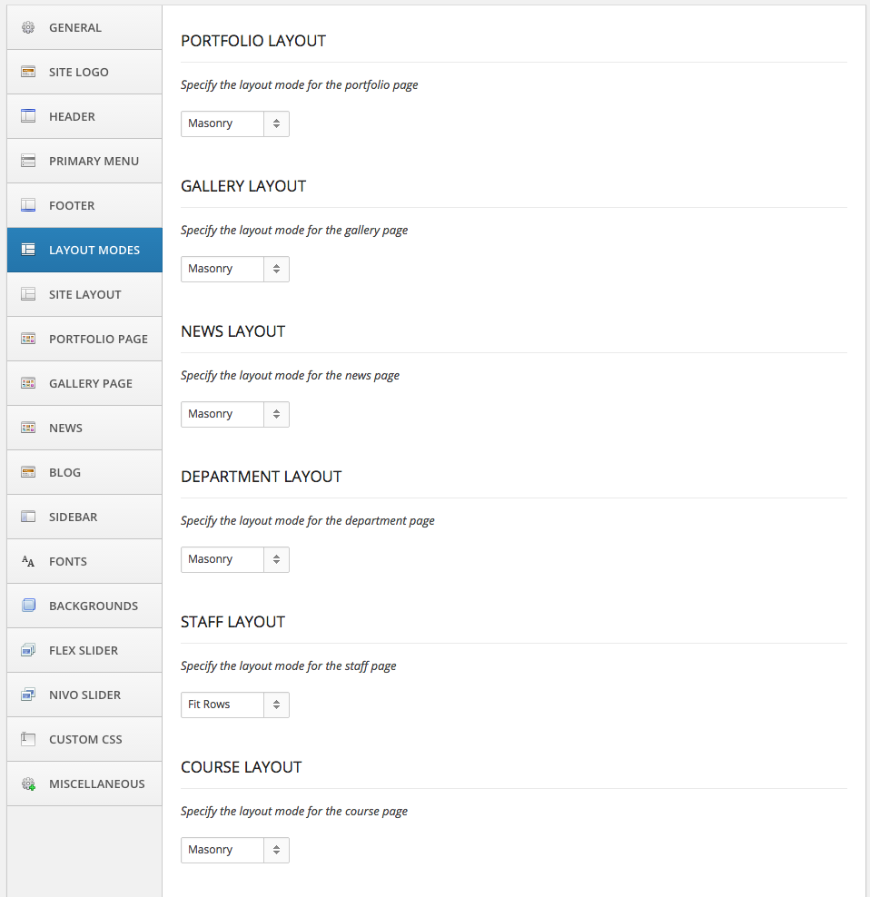This screenshot has height=897, width=870.
Task: Select the Primary Menu sidebar entry
Action: (84, 161)
